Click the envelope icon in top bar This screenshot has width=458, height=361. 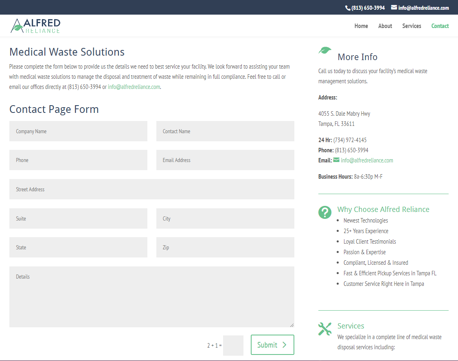point(394,8)
